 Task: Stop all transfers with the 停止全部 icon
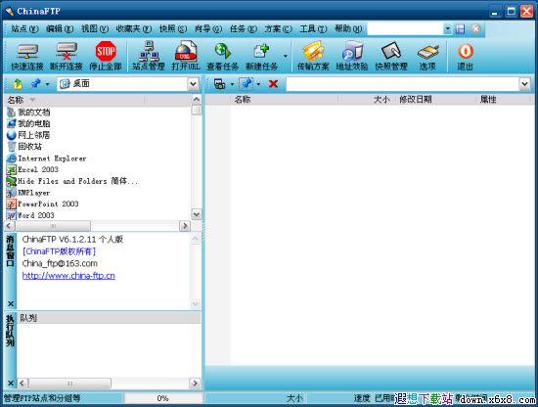pyautogui.click(x=106, y=57)
